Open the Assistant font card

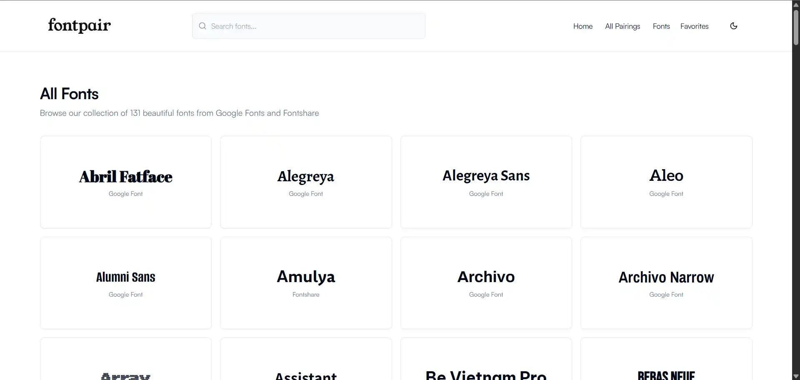[306, 359]
